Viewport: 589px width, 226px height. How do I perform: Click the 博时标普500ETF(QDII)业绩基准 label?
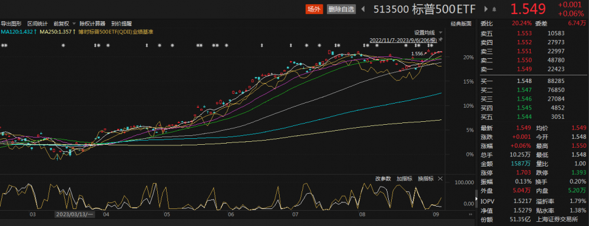[115, 32]
